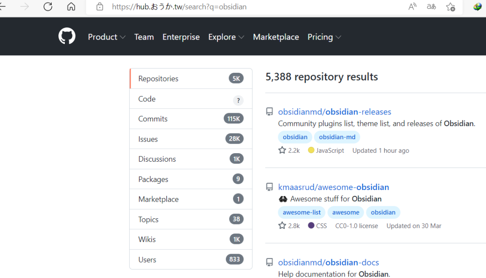Open the obsidianmd/obsidian-releases repository
486x278 pixels.
click(x=334, y=112)
